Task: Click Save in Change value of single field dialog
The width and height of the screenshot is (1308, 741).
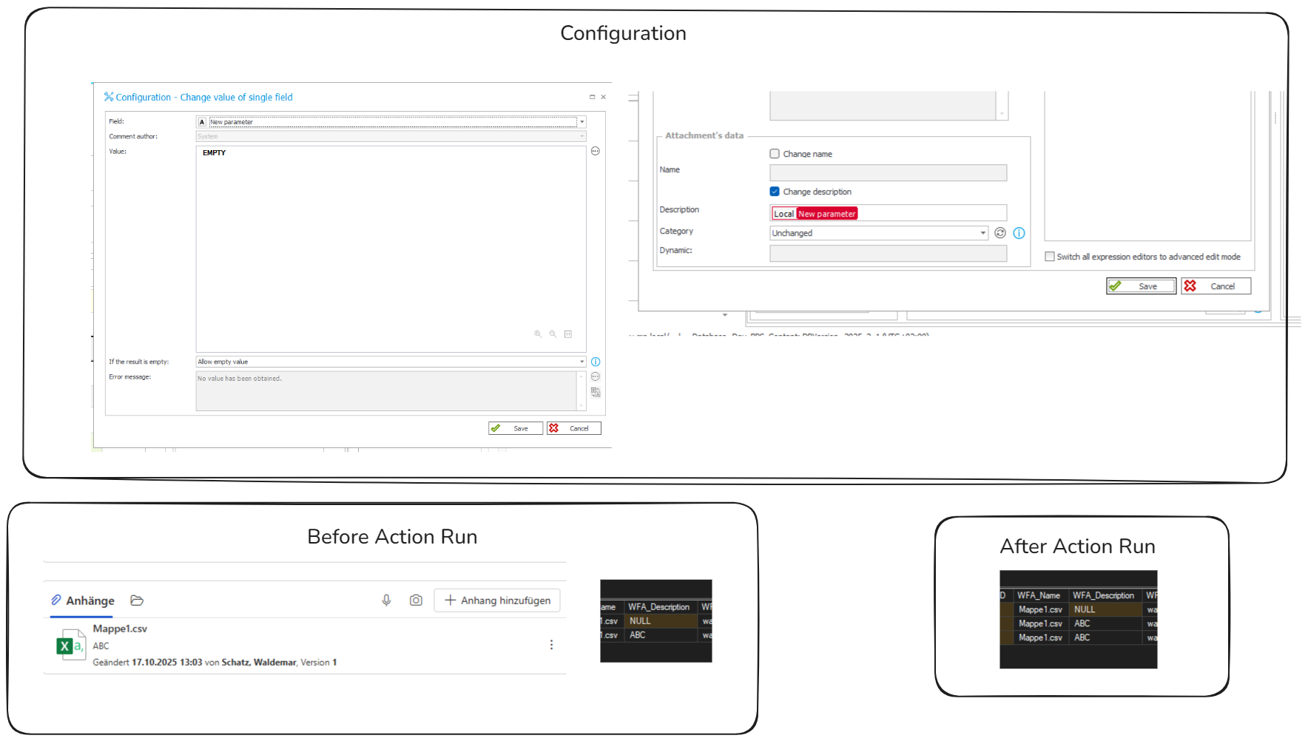Action: click(x=516, y=428)
